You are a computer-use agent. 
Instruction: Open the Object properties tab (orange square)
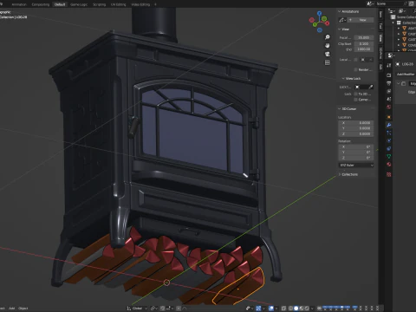click(x=389, y=117)
